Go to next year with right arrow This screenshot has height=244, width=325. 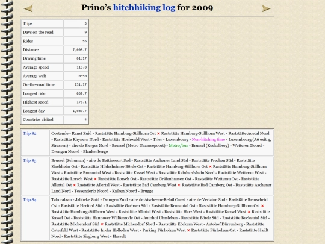[266, 8]
